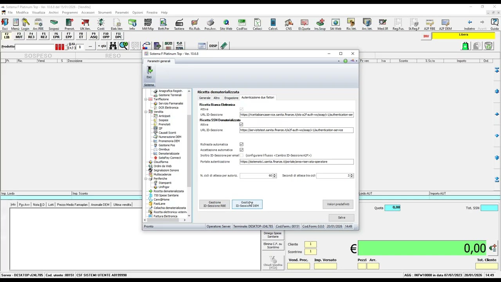This screenshot has height=282, width=501.
Task: Open the Strumenti menu
Action: coord(105,13)
